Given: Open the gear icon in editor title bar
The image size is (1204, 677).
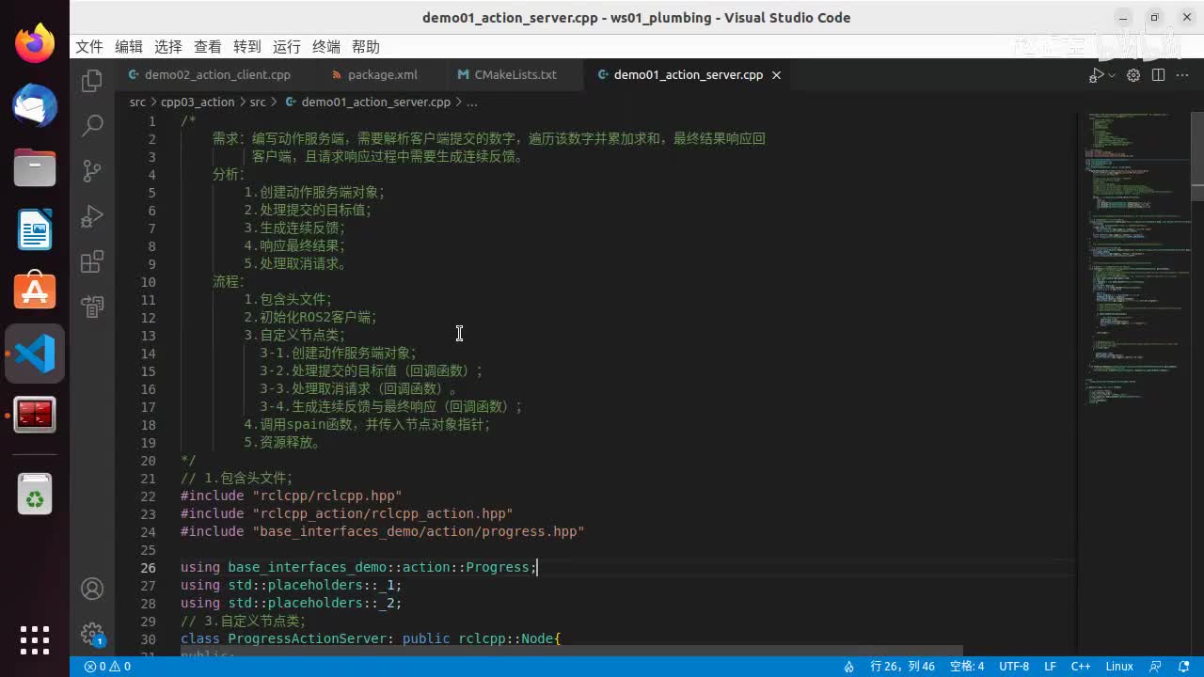Looking at the screenshot, I should tap(1133, 75).
